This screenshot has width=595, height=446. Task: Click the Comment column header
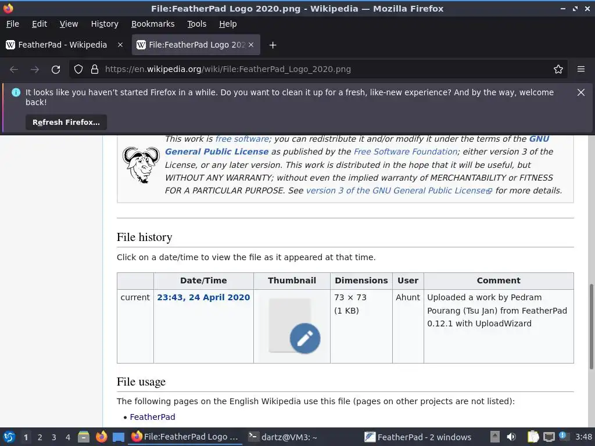click(499, 280)
